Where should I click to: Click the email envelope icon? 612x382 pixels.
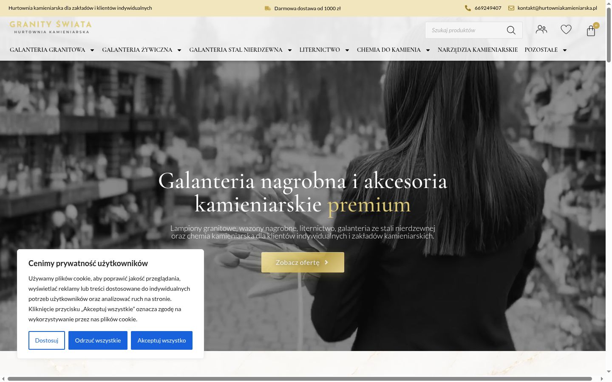click(x=511, y=8)
